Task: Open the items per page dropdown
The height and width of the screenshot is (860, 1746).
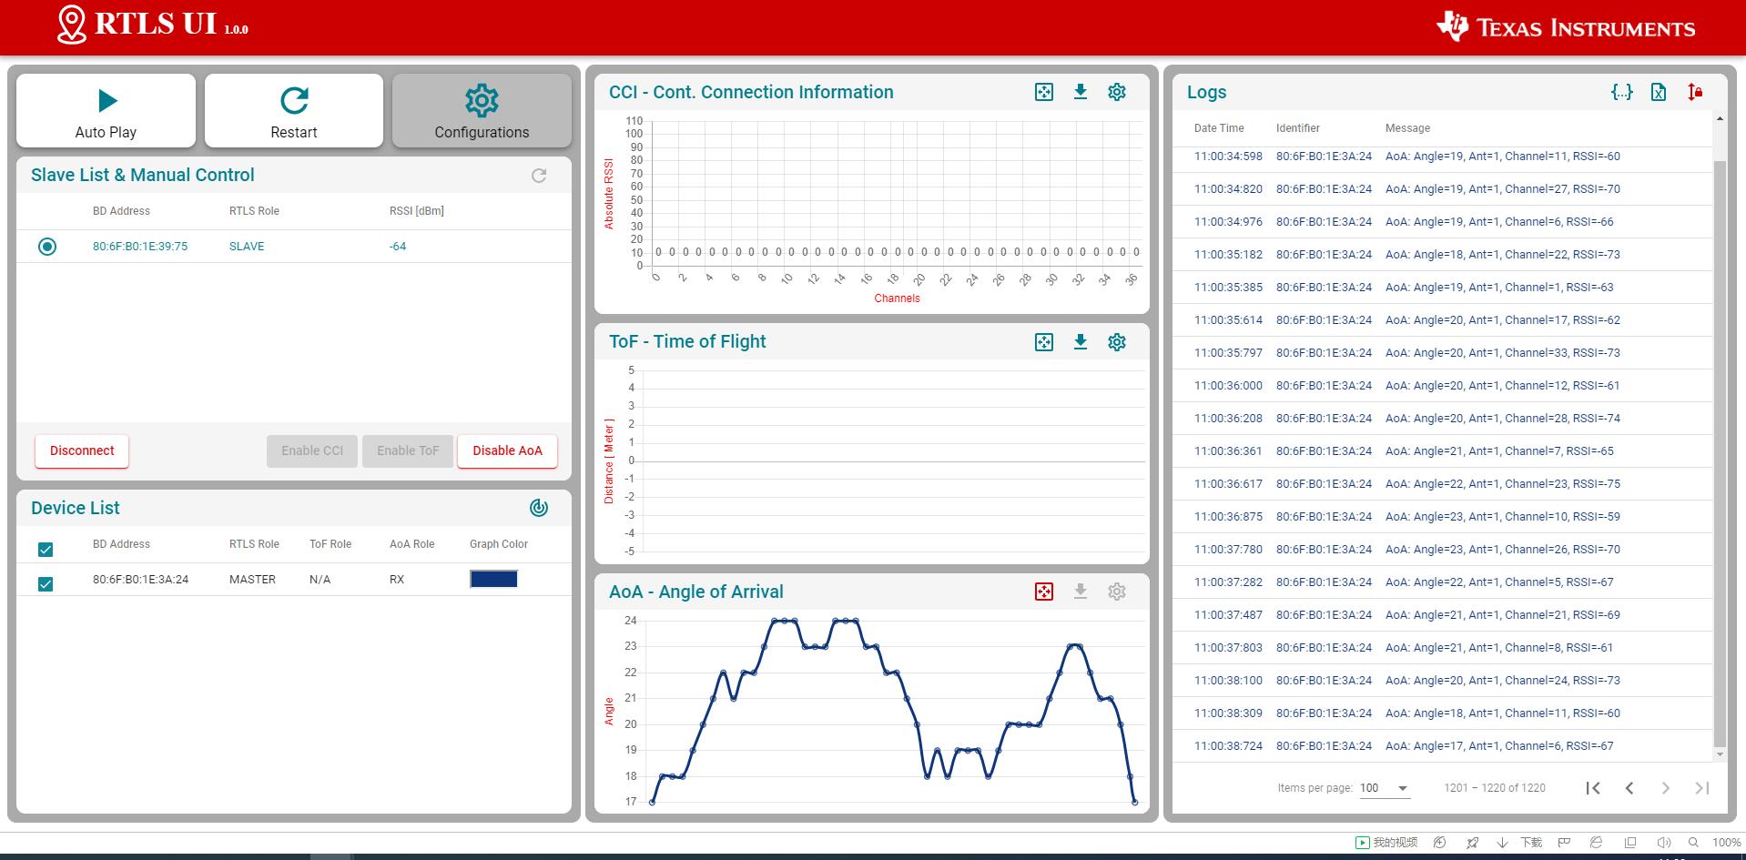Action: coord(1385,788)
